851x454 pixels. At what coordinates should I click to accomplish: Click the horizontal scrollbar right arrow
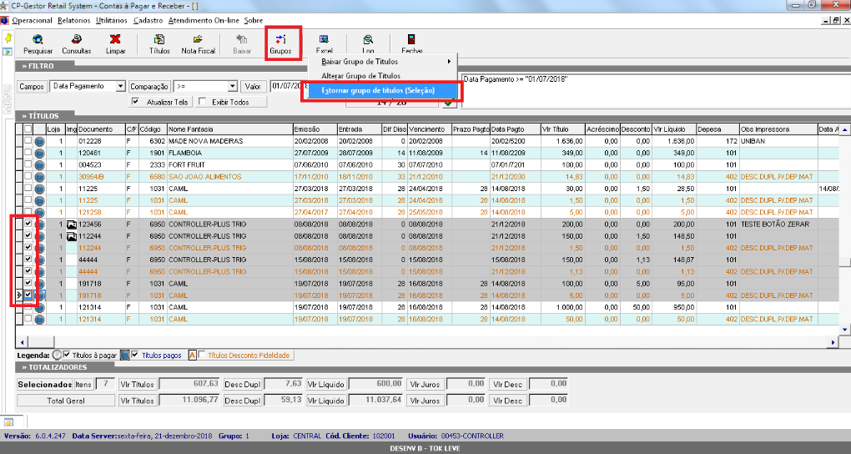(x=833, y=342)
